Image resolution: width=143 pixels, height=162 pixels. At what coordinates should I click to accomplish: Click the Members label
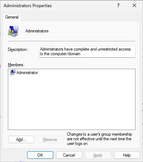pos(16,65)
